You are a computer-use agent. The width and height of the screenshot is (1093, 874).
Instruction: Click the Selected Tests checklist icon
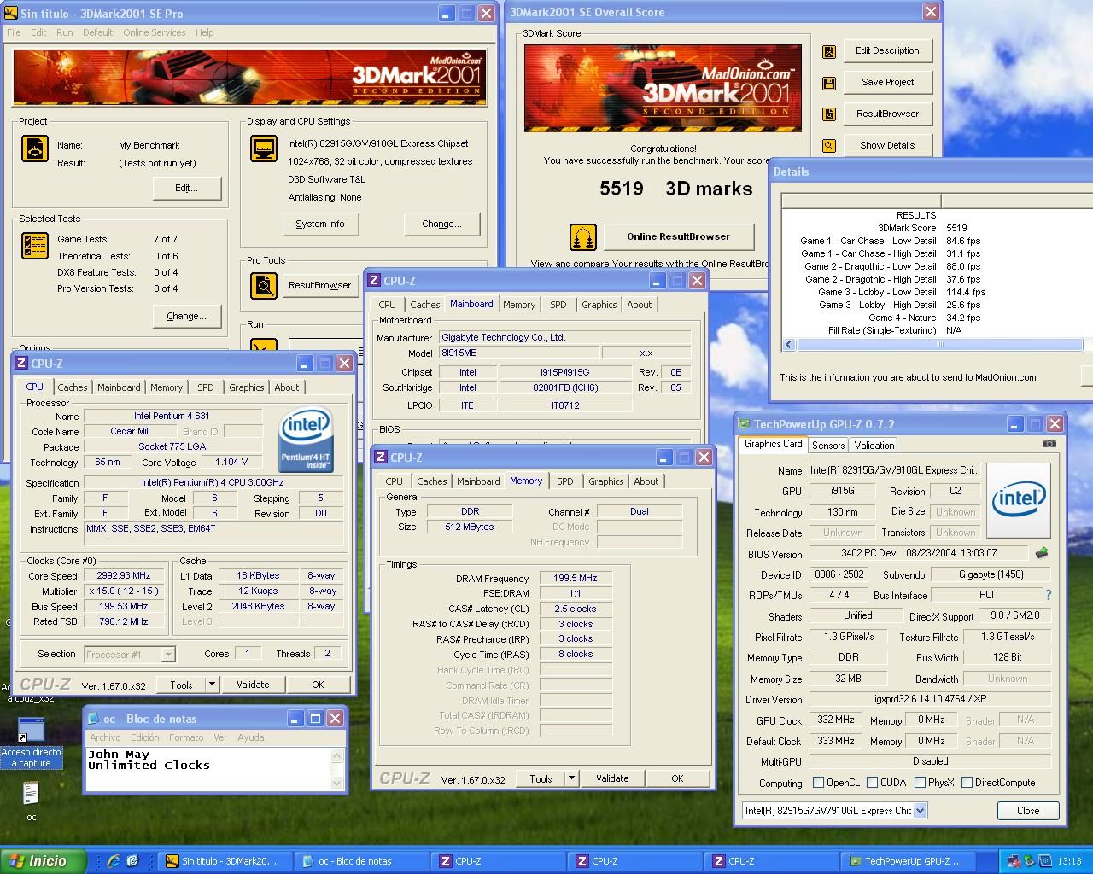coord(35,246)
